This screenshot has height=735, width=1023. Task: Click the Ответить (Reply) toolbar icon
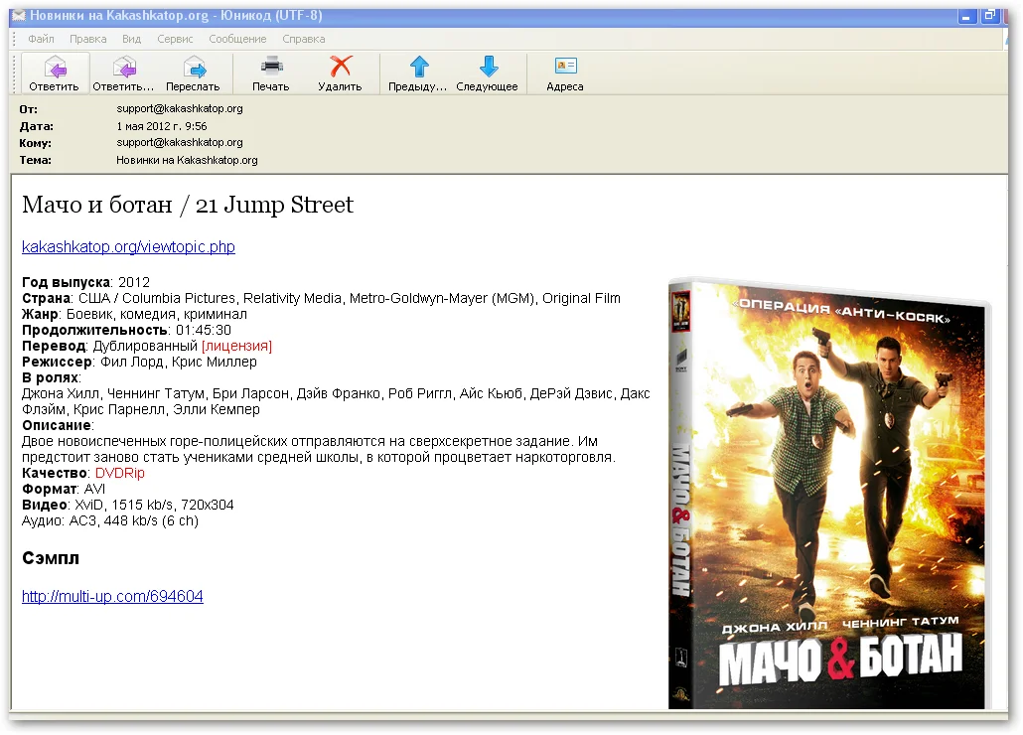pos(55,68)
